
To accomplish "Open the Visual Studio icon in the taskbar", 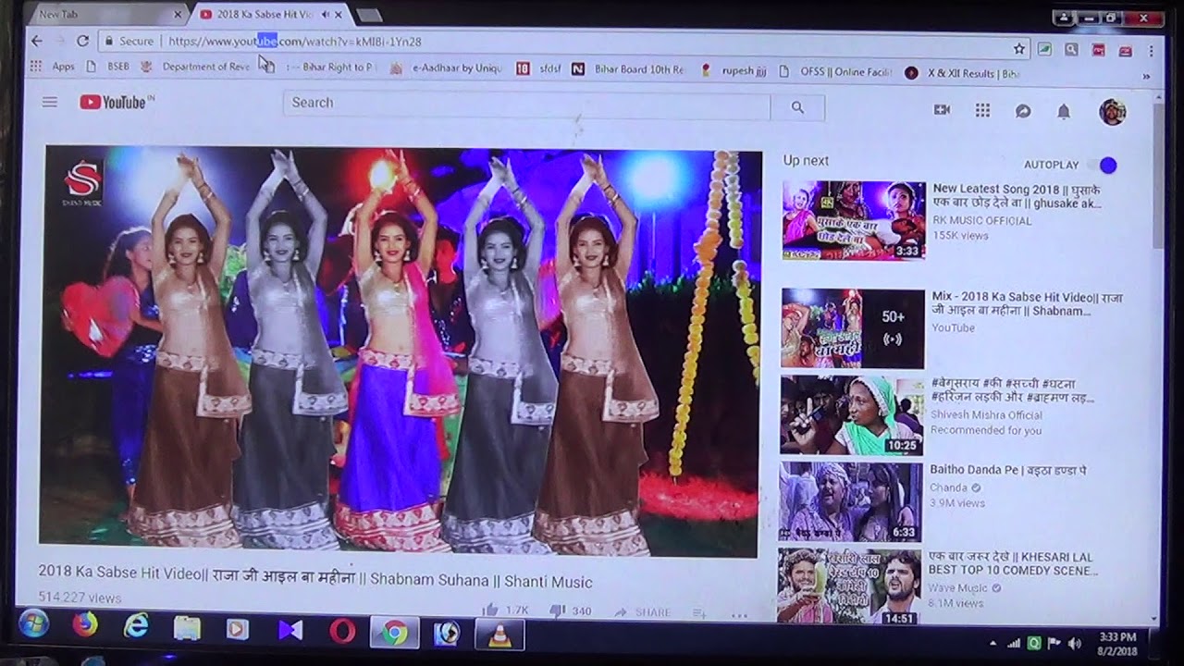I will point(290,631).
